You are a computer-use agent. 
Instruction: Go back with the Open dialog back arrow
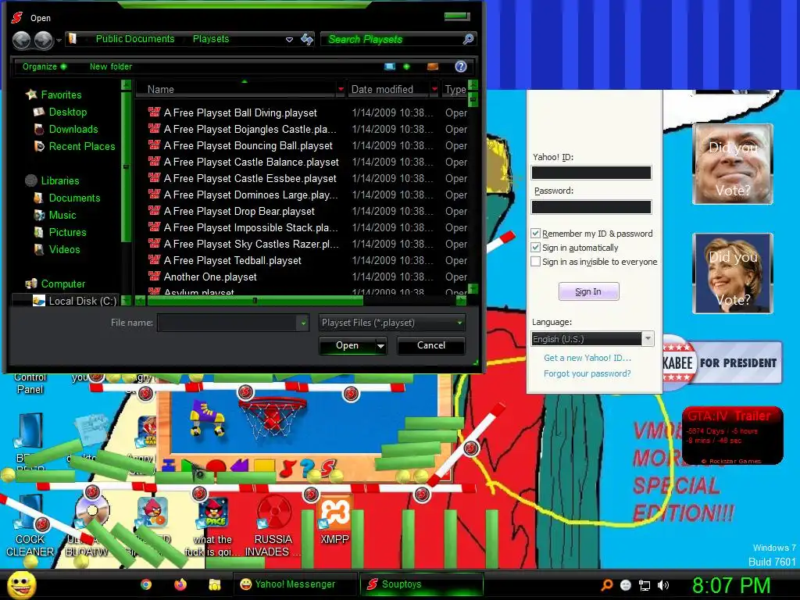(x=21, y=40)
